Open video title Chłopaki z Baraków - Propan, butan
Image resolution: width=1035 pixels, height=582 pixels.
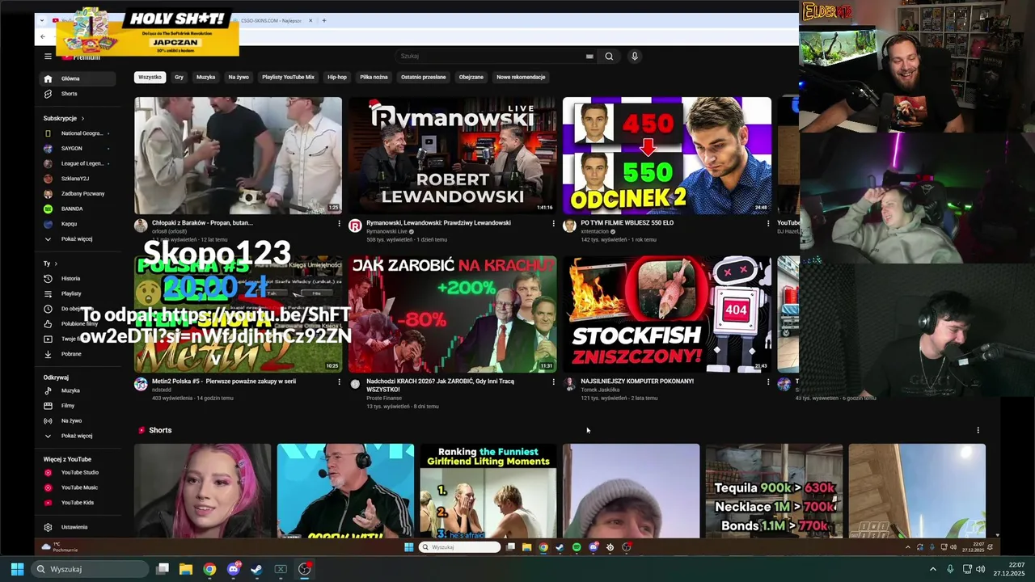[202, 223]
